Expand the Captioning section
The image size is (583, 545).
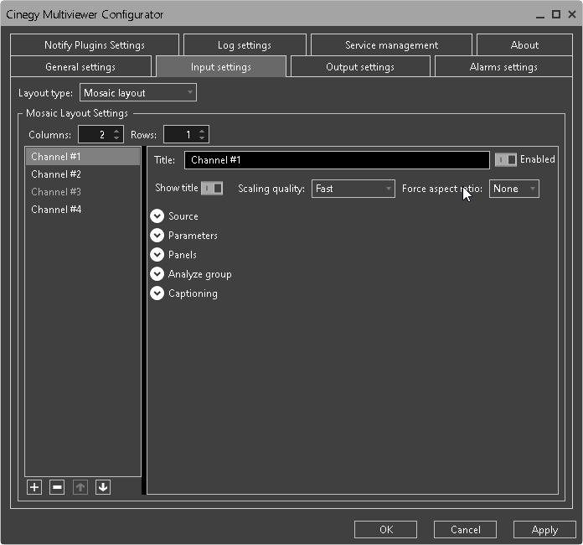point(157,293)
